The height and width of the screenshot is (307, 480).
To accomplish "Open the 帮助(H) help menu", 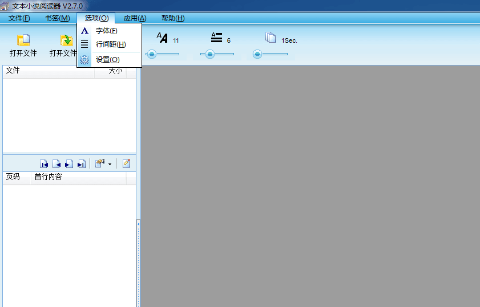I will [x=173, y=18].
